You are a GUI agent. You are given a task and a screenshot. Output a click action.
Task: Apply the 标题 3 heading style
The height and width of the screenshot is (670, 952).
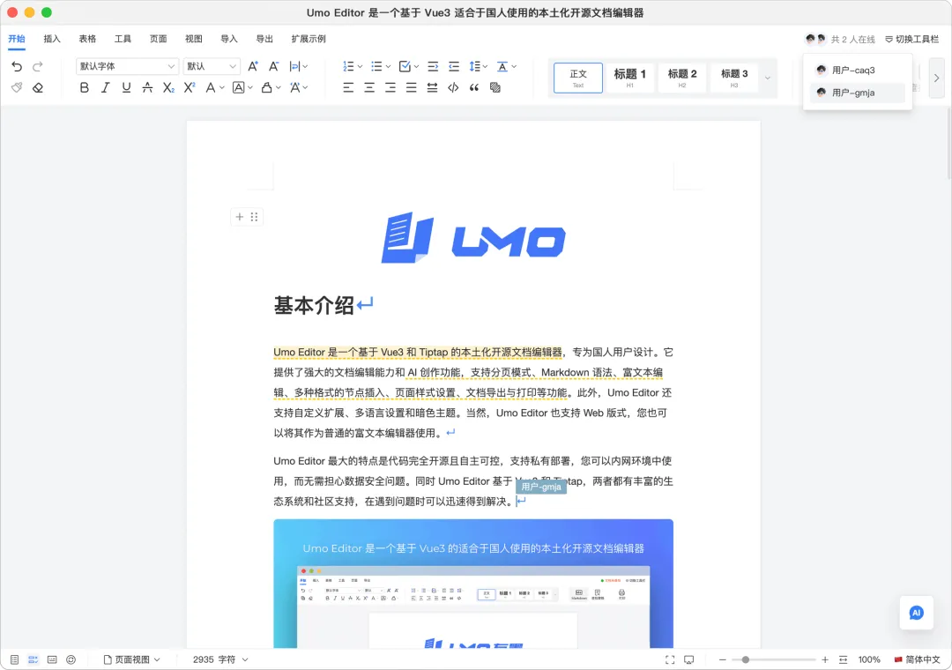[734, 78]
